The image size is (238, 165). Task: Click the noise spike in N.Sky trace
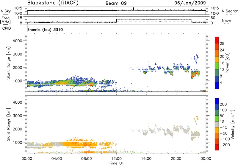[133, 9]
